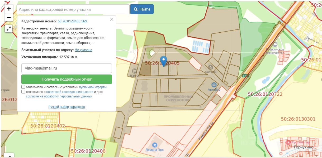
Task: Check the политикой конфиденциальности consent checkbox
Action: [23, 92]
